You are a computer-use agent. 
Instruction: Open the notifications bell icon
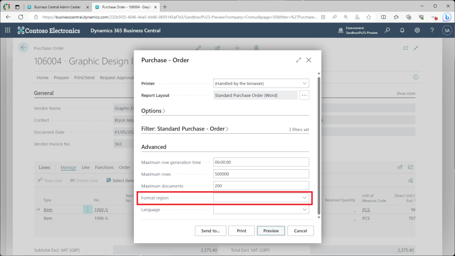(402, 30)
